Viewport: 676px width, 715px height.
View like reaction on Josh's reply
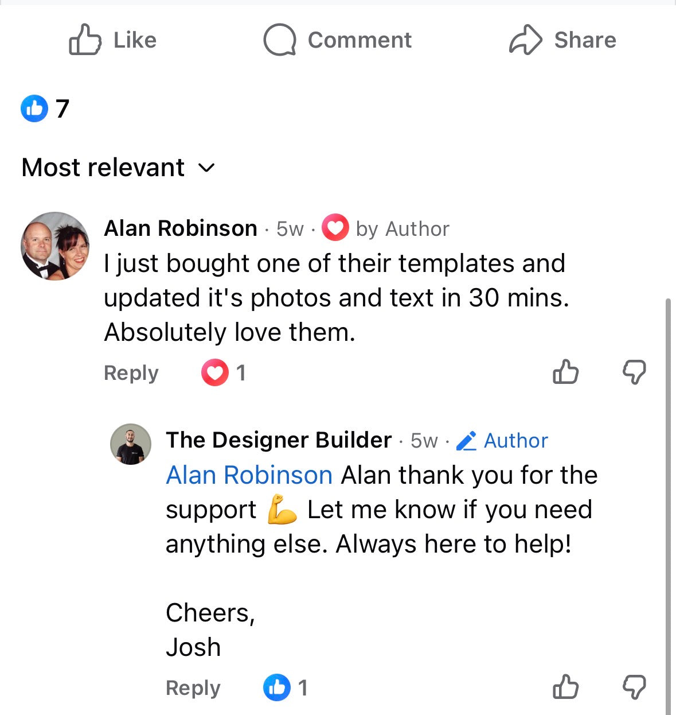[x=285, y=687]
